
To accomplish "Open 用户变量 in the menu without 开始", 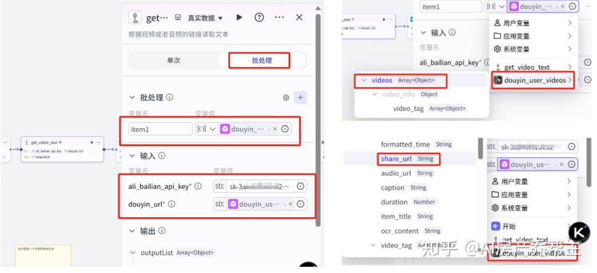I will click(x=533, y=23).
